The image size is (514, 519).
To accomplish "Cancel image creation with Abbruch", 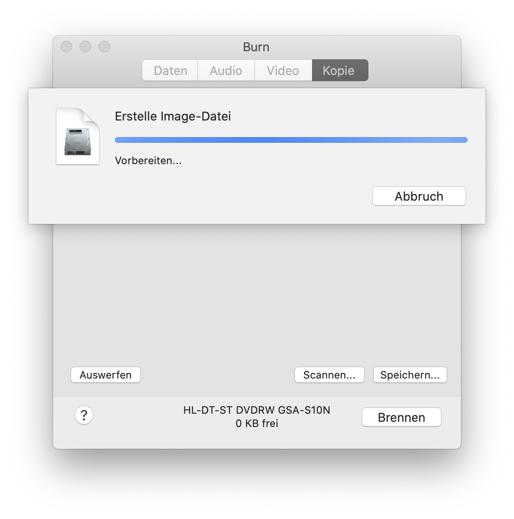I will point(419,196).
